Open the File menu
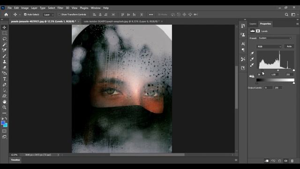Screen dimensions: 300x169 pyautogui.click(x=9, y=8)
